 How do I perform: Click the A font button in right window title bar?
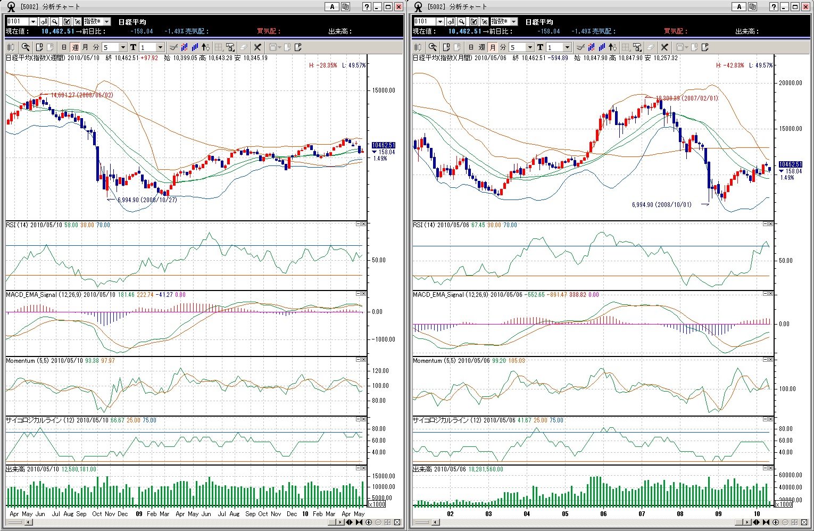tap(738, 7)
